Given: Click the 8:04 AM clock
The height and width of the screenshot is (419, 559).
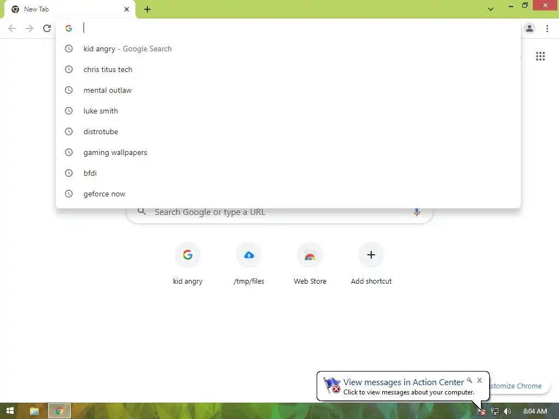Looking at the screenshot, I should [535, 411].
